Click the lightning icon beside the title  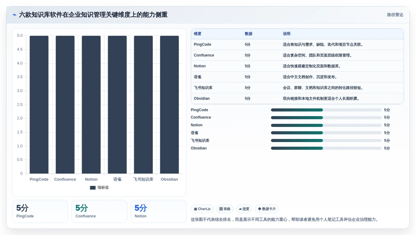tap(15, 15)
